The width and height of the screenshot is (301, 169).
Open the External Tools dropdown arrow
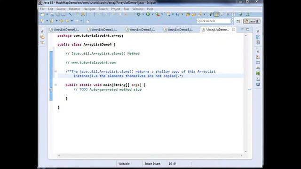pyautogui.click(x=162, y=15)
